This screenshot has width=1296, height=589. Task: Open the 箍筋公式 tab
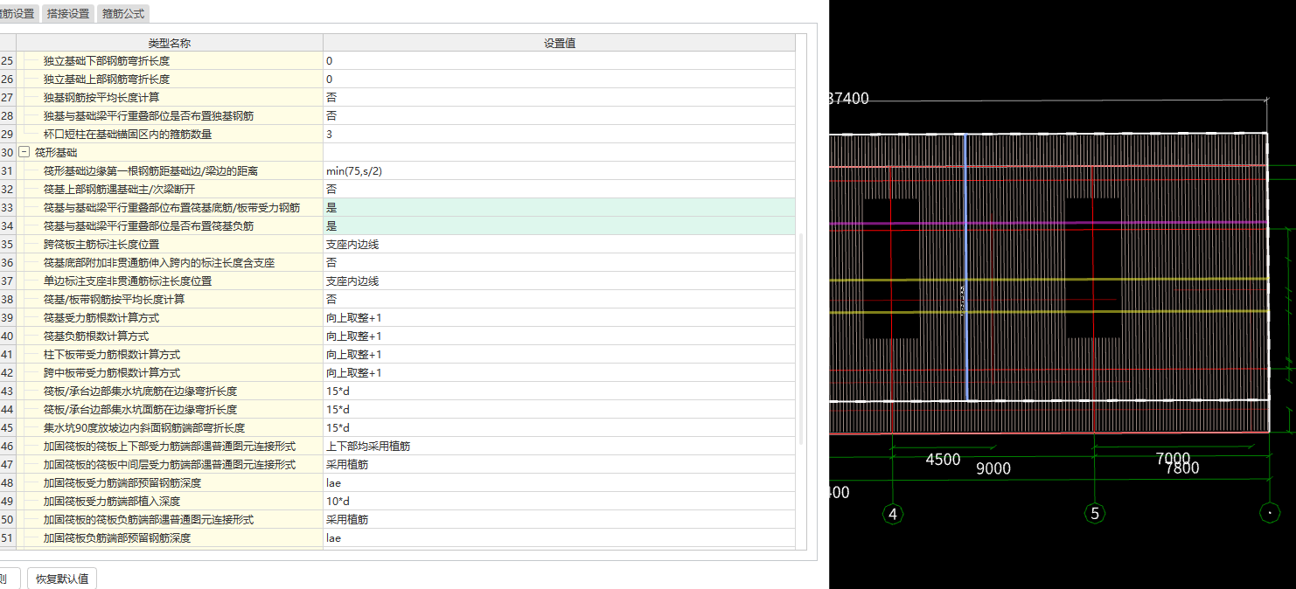point(123,14)
